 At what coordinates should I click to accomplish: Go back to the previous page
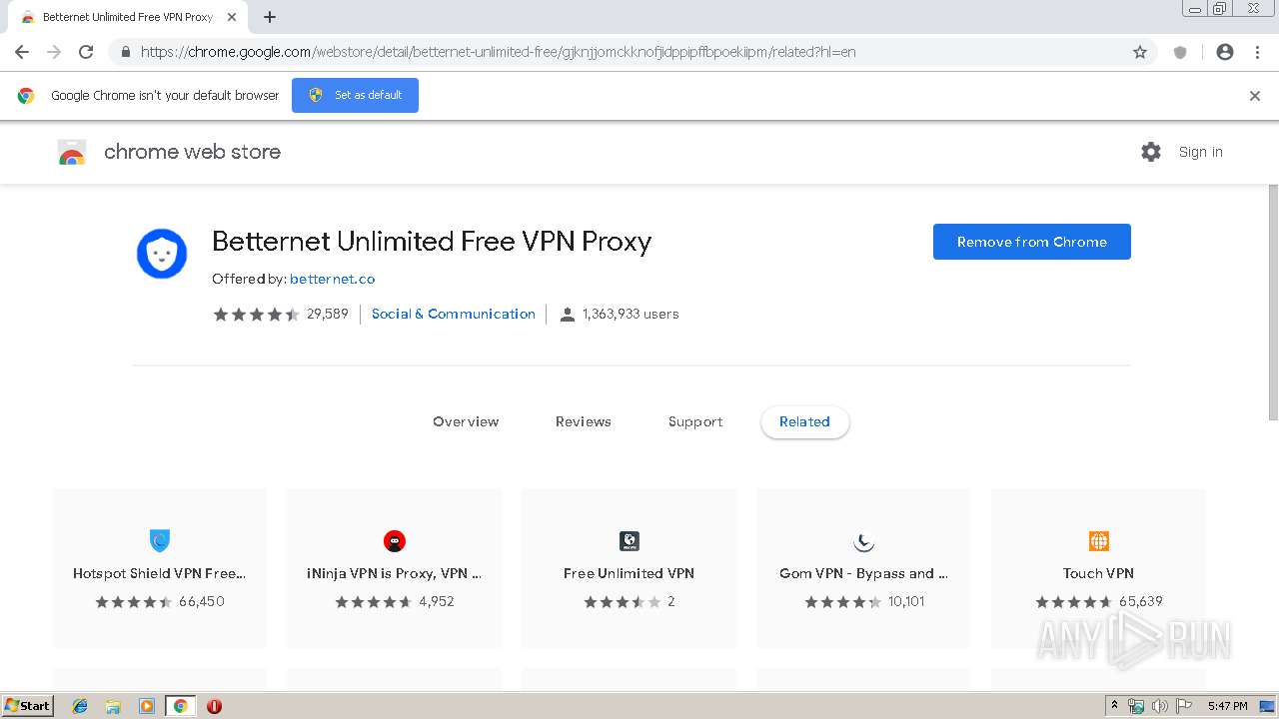tap(22, 52)
